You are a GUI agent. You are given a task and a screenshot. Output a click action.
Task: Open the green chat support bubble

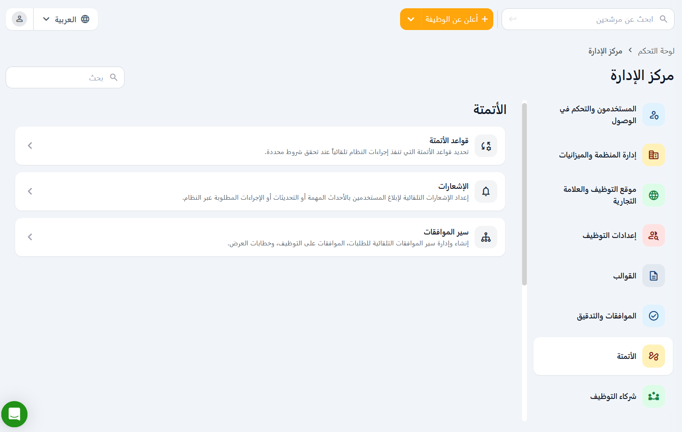tap(14, 414)
